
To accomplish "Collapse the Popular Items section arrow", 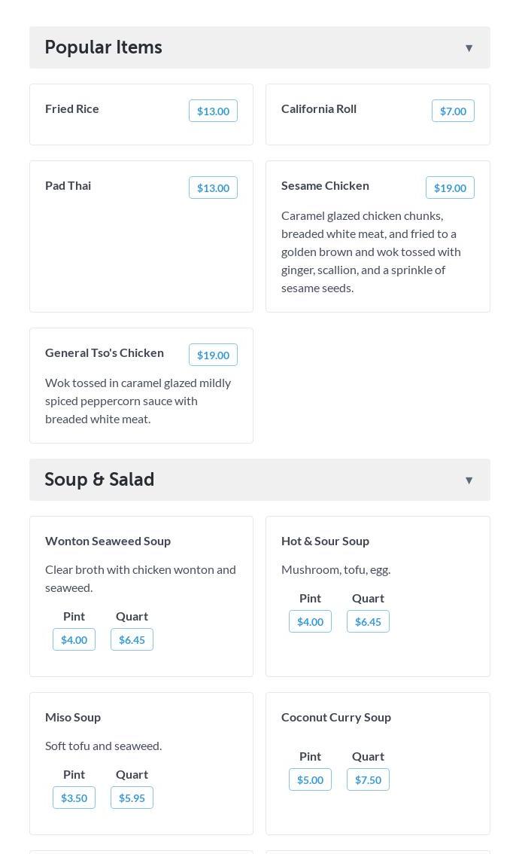I will 469,48.
